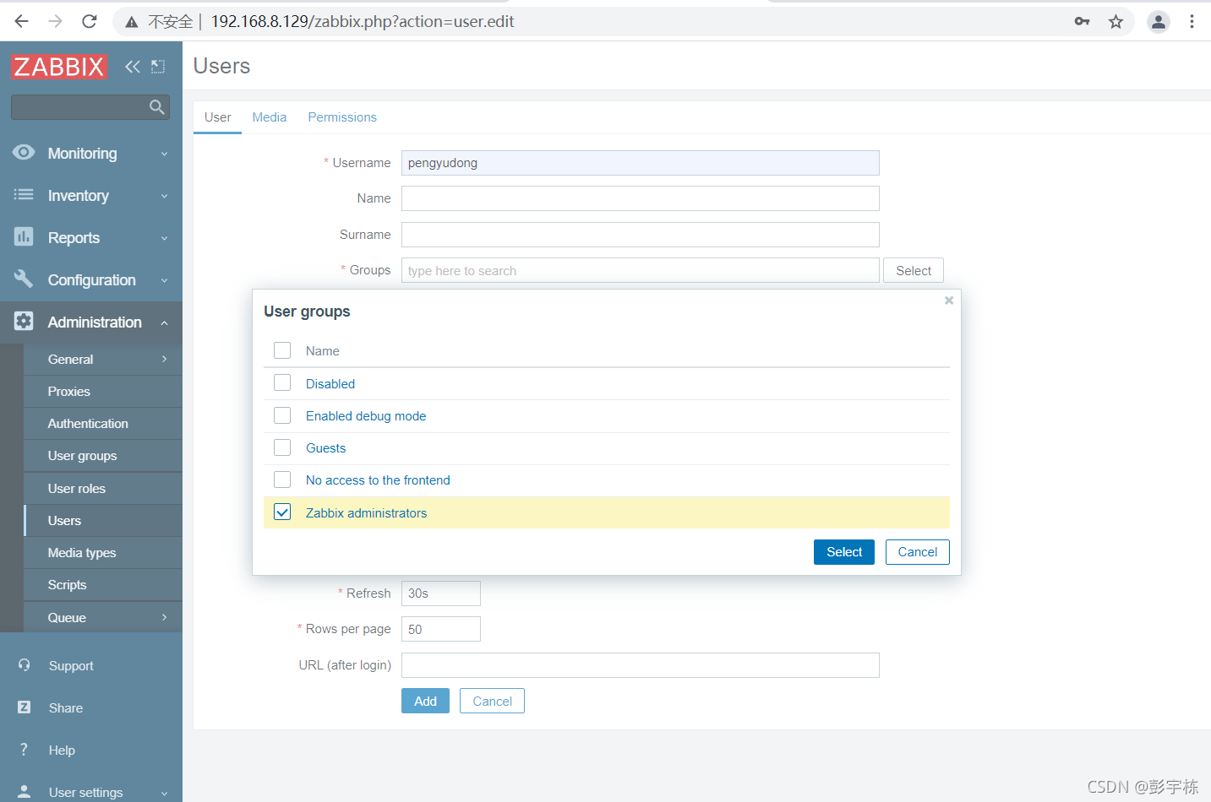This screenshot has height=802, width=1211.
Task: Click the Username input field
Action: (x=641, y=163)
